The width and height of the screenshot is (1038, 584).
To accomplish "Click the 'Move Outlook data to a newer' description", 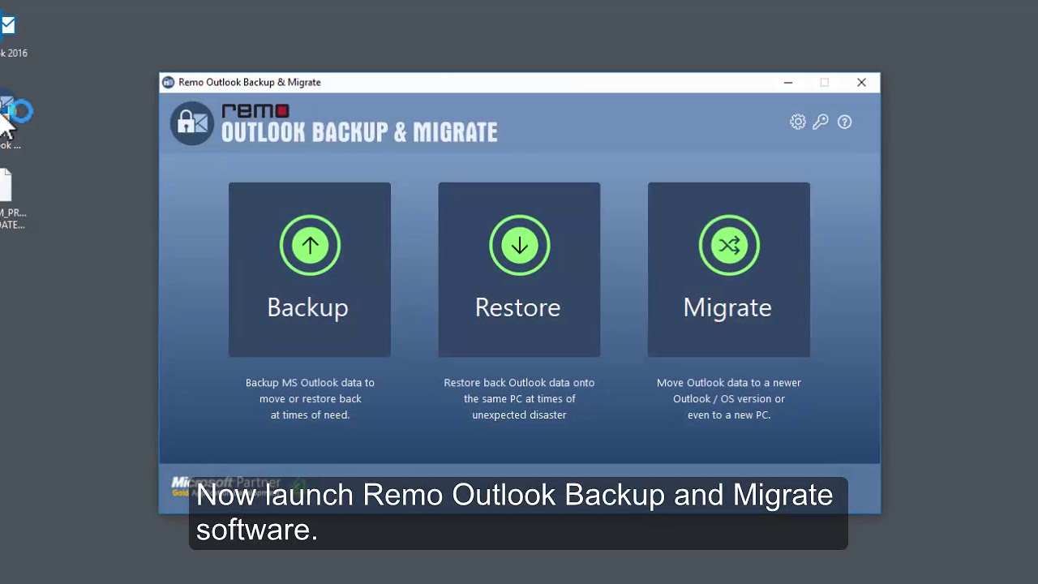I will coord(728,398).
